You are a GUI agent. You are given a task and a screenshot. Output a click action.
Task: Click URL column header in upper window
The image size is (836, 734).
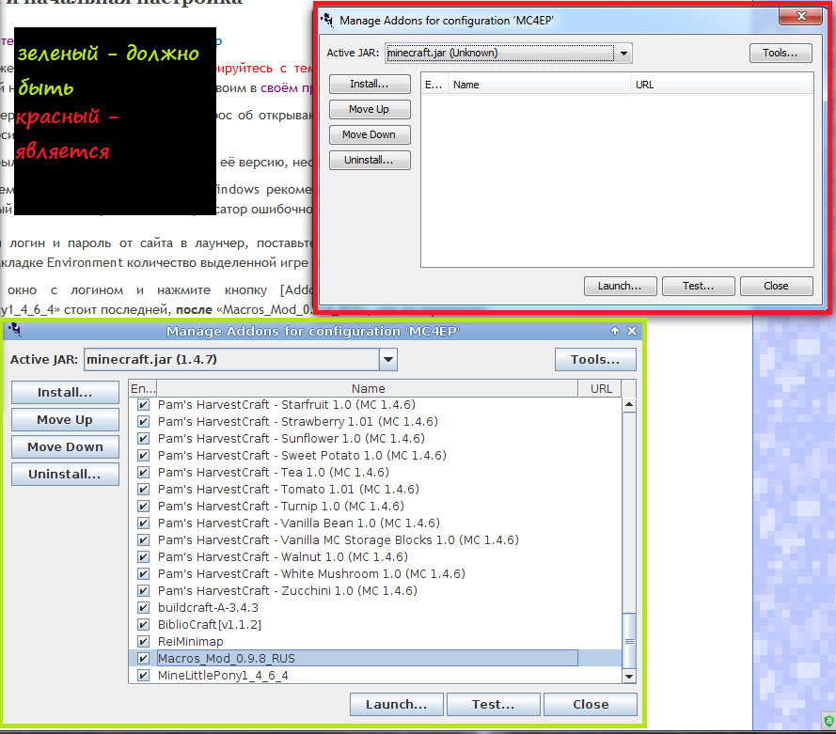(721, 85)
